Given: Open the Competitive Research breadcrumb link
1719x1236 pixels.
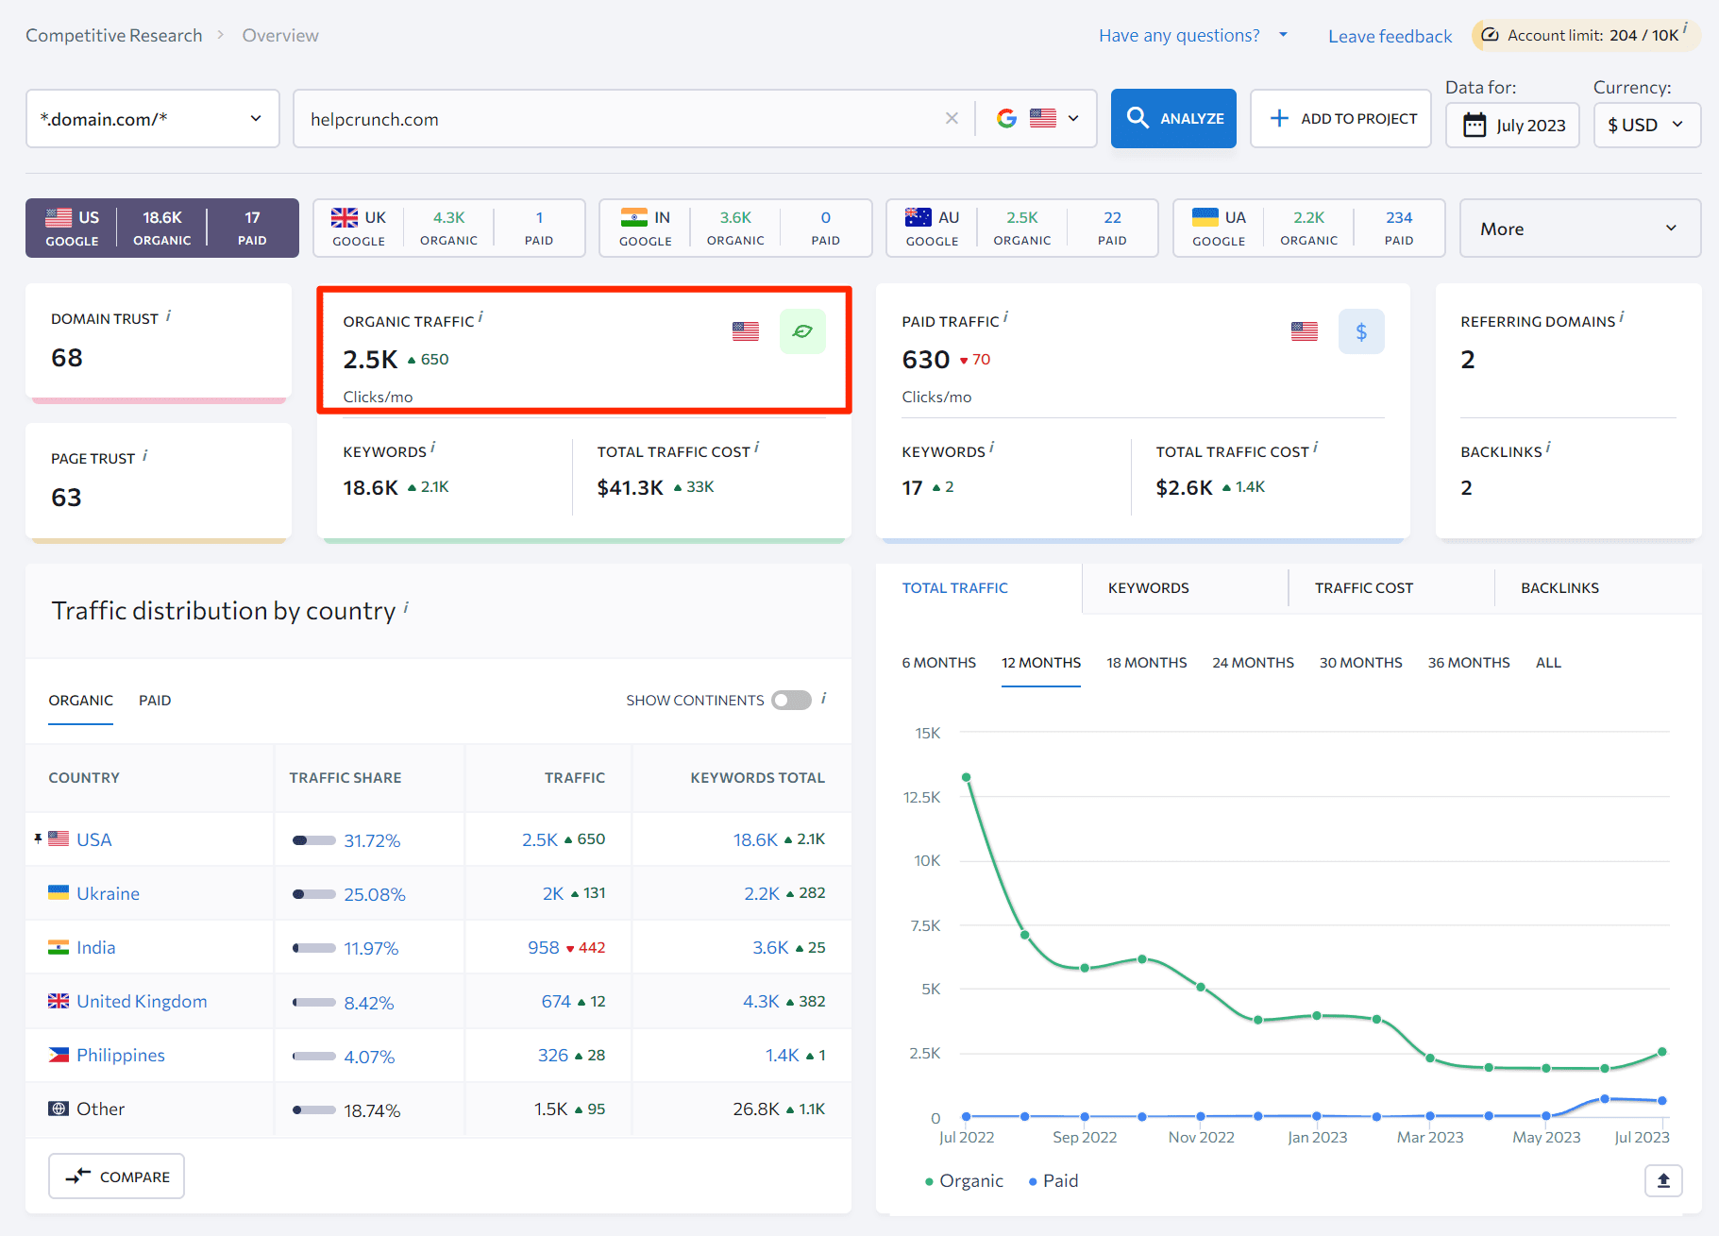Looking at the screenshot, I should (114, 35).
